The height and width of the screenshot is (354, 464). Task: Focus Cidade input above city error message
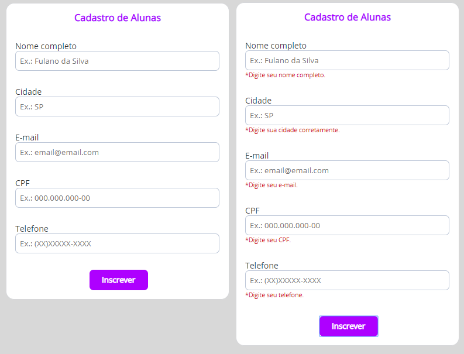[x=347, y=115]
